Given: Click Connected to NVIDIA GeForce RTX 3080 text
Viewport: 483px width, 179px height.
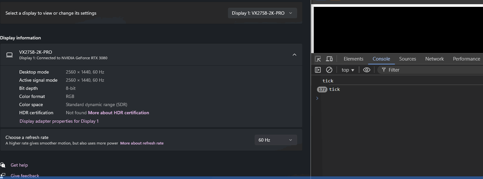Looking at the screenshot, I should pyautogui.click(x=72, y=58).
